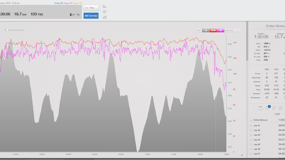Click the Power row in stats table
Image resolution: width=285 pixels, height=160 pixels.
267,74
